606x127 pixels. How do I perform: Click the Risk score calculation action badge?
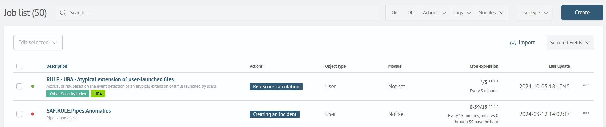(276, 87)
